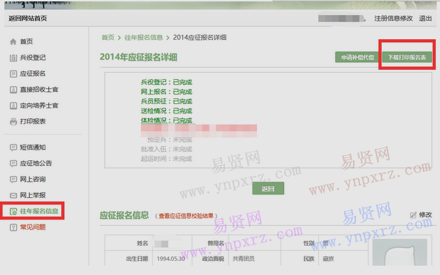This screenshot has height=275, width=440.
Task: Open 短信通知 via its chat icon
Action: [x=14, y=147]
